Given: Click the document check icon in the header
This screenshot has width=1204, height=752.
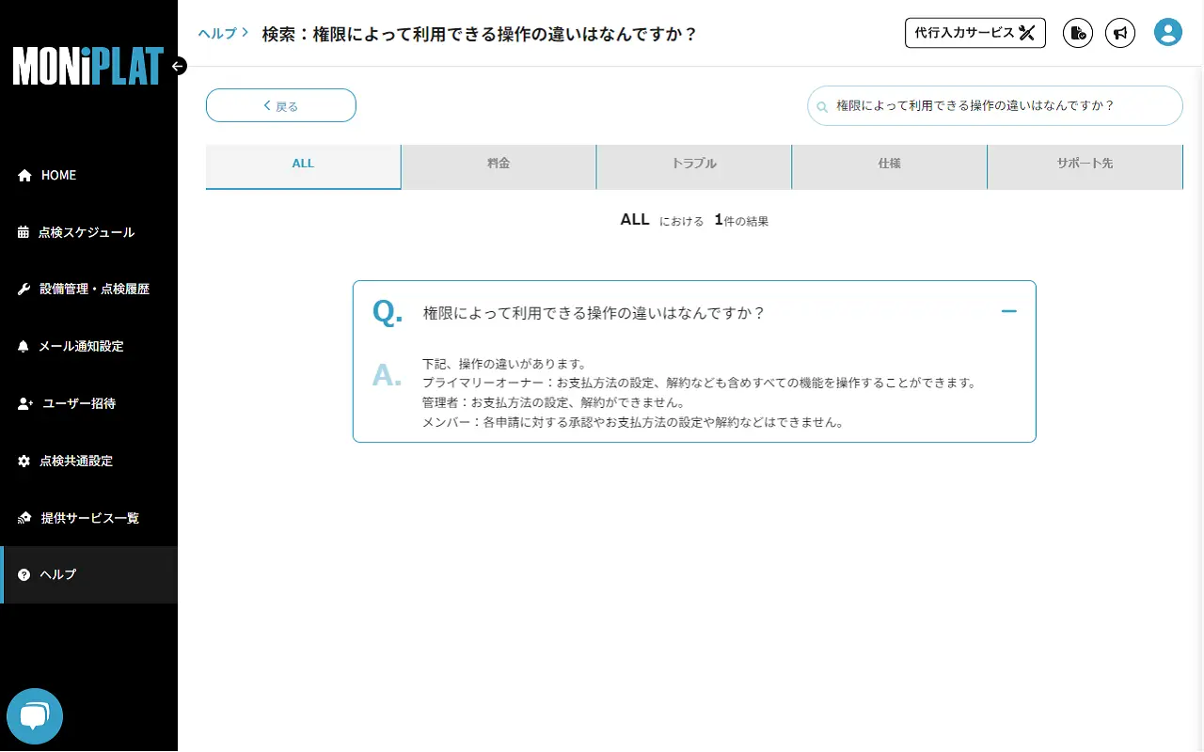Looking at the screenshot, I should 1077,33.
